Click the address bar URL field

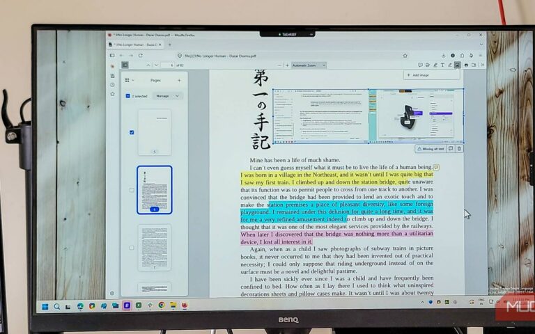click(292, 56)
